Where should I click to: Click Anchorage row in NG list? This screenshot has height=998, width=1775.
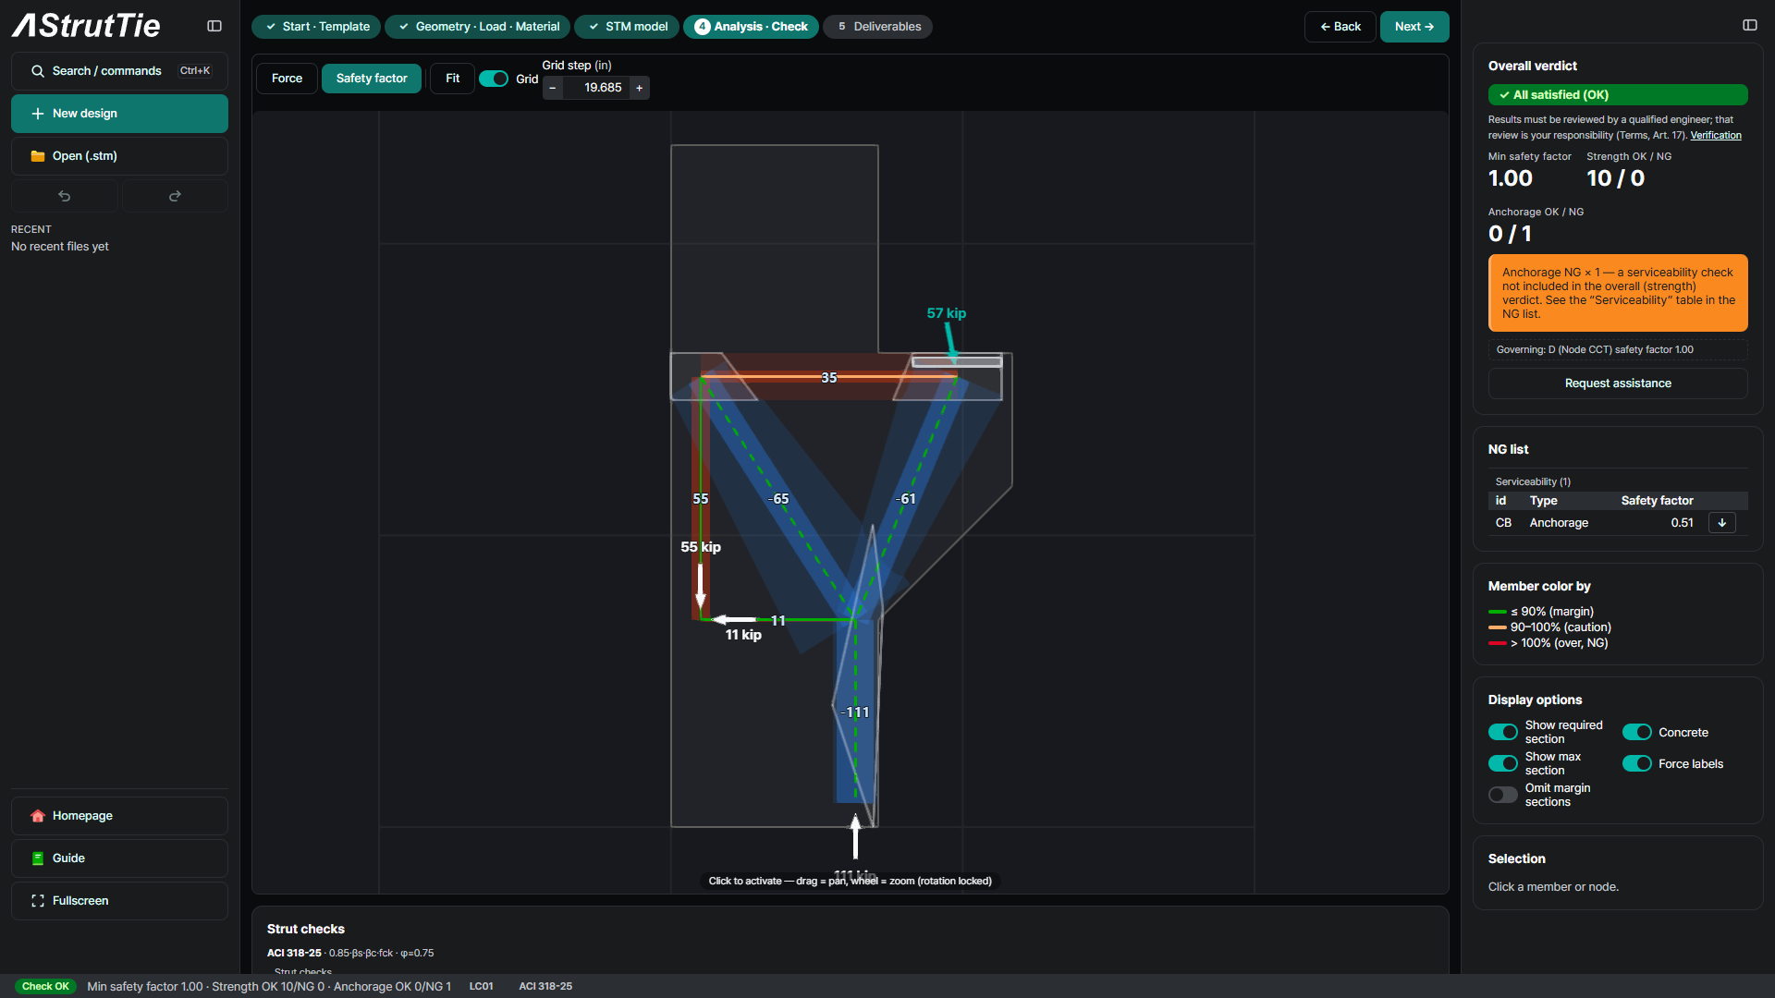tap(1618, 523)
